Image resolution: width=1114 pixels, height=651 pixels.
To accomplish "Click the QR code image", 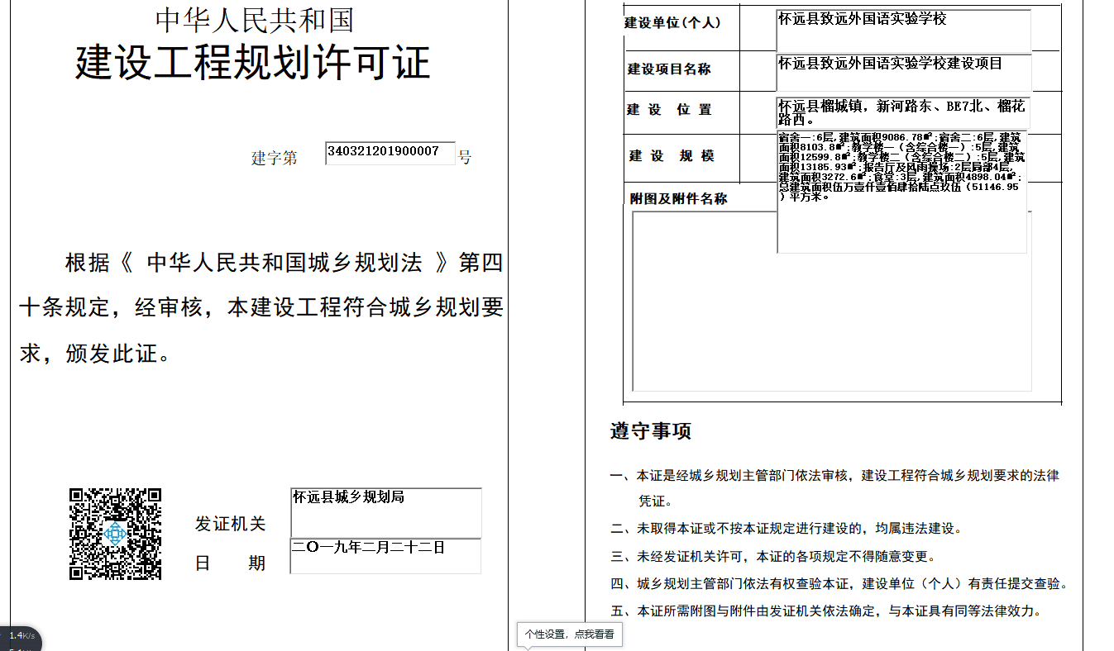I will point(115,534).
